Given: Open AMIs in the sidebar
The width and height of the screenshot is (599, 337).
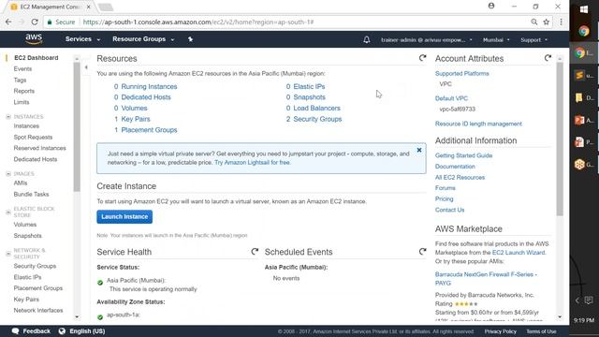Looking at the screenshot, I should pos(21,183).
